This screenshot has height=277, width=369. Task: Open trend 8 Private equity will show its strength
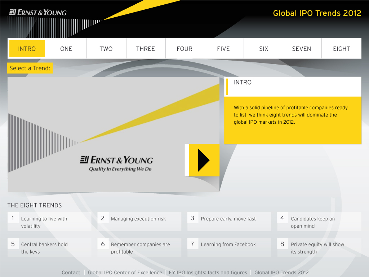319,247
